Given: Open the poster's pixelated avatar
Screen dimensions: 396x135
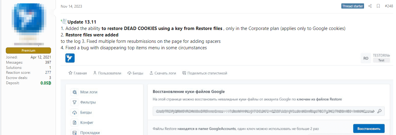Looking at the screenshot, I should tap(28, 21).
